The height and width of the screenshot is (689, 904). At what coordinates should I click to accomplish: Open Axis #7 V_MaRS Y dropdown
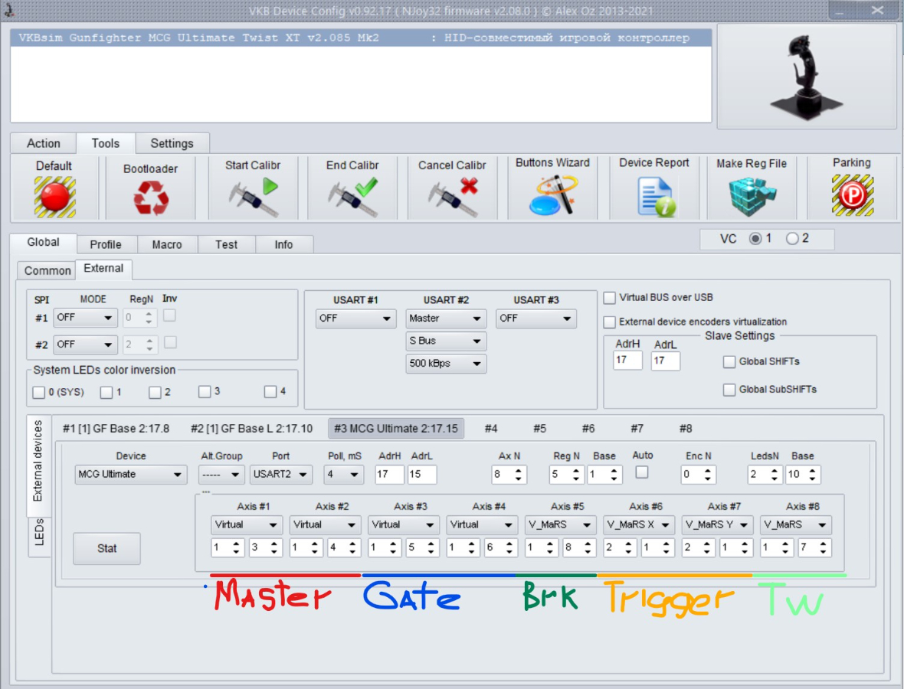point(716,525)
